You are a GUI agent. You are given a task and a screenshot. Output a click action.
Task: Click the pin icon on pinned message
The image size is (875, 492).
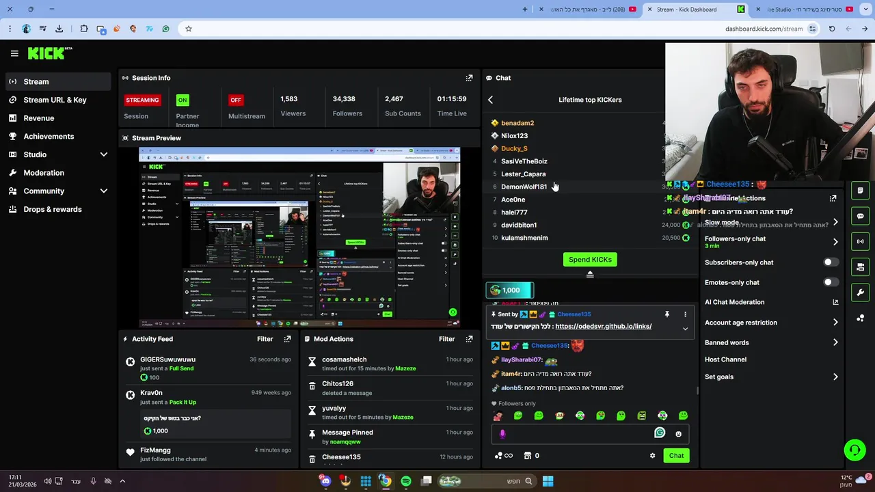point(667,314)
